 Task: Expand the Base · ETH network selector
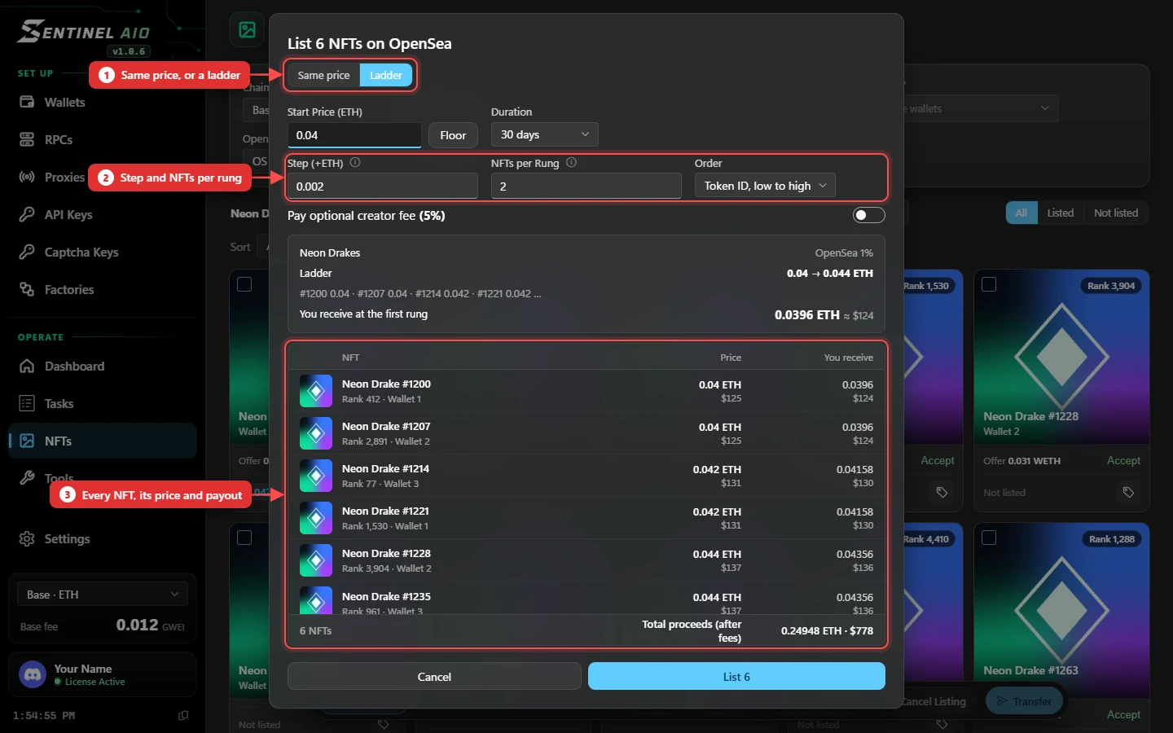tap(102, 595)
